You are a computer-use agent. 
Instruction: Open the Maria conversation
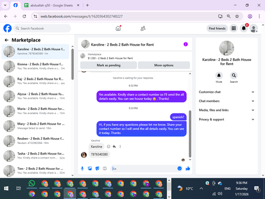36,111
